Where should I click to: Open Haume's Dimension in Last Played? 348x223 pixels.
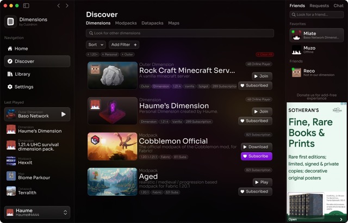tap(38, 129)
